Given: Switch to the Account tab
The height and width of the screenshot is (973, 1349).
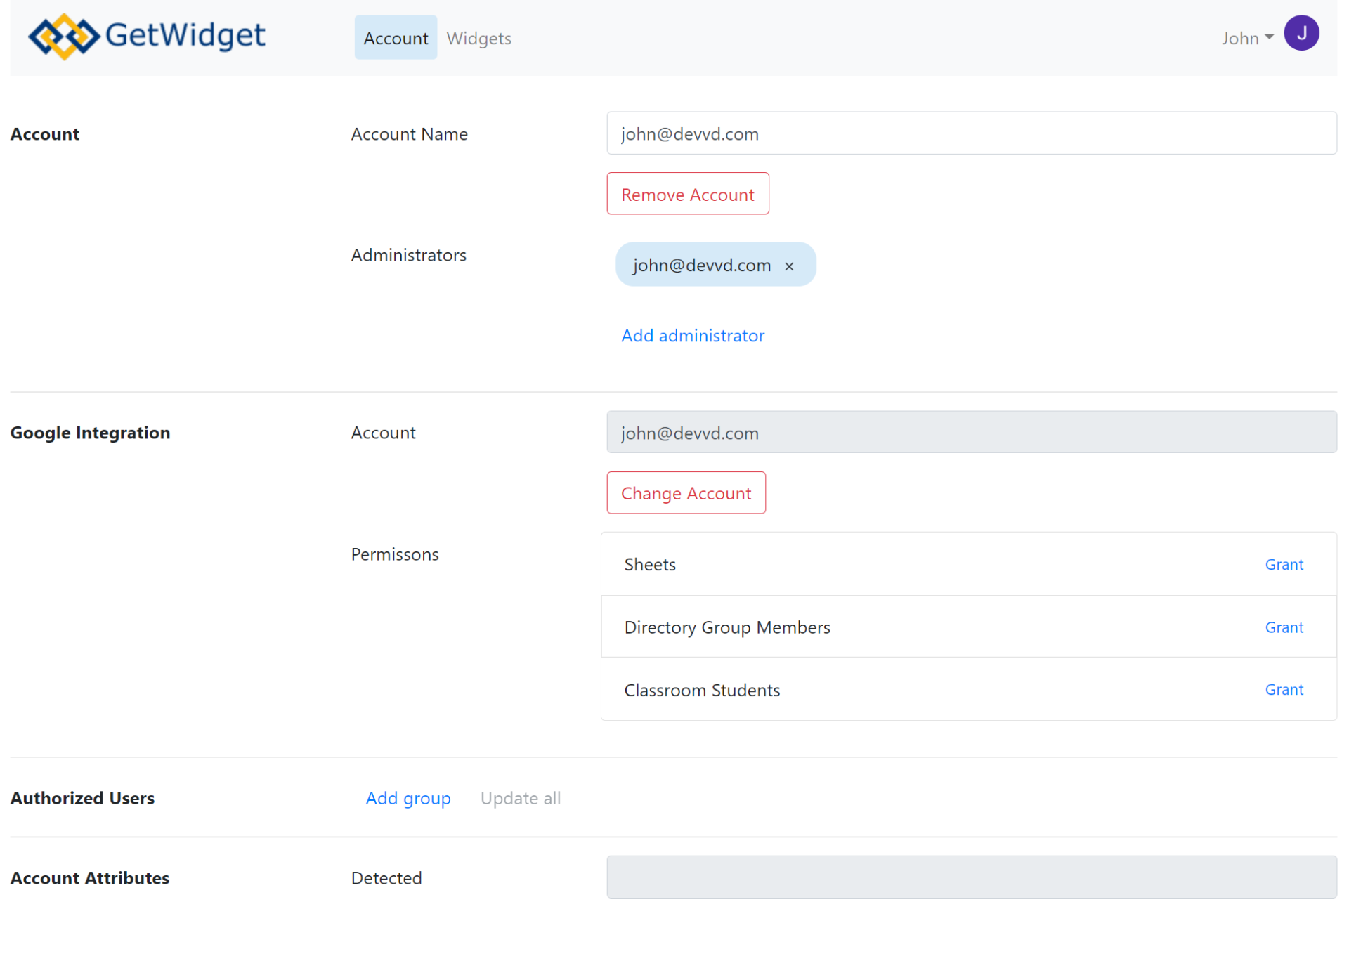Looking at the screenshot, I should pyautogui.click(x=396, y=38).
